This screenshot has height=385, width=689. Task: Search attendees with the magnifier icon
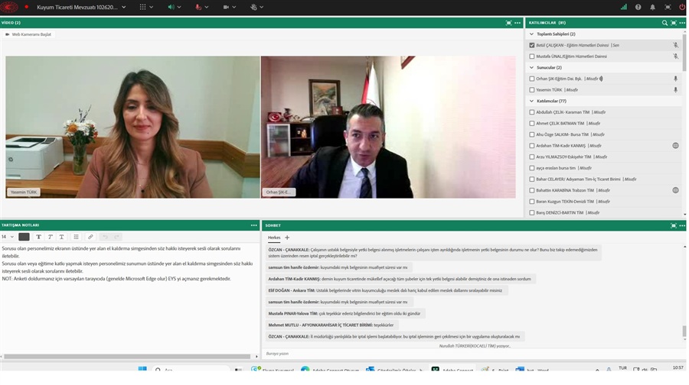click(x=665, y=23)
